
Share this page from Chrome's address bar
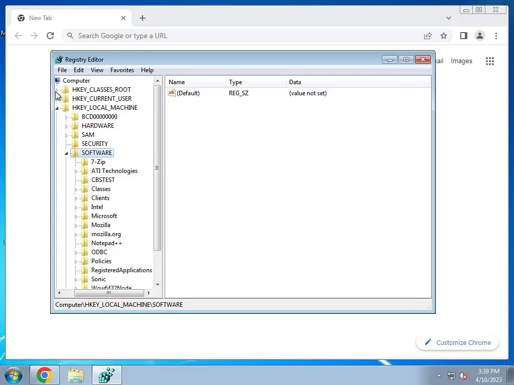tap(428, 36)
